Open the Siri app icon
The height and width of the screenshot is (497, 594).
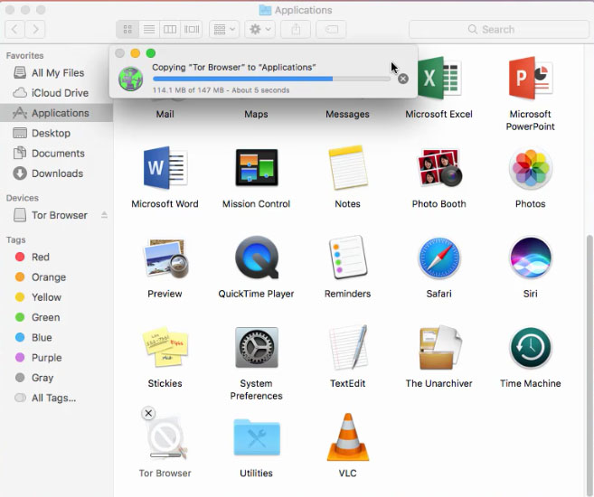pos(531,258)
